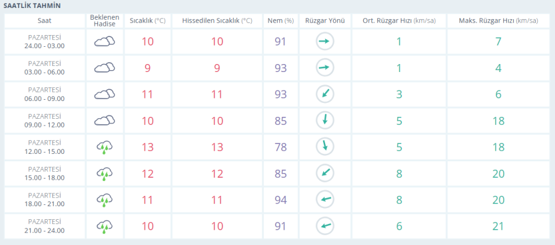Click the SAATLİK TAHMİN section title

(x=32, y=6)
